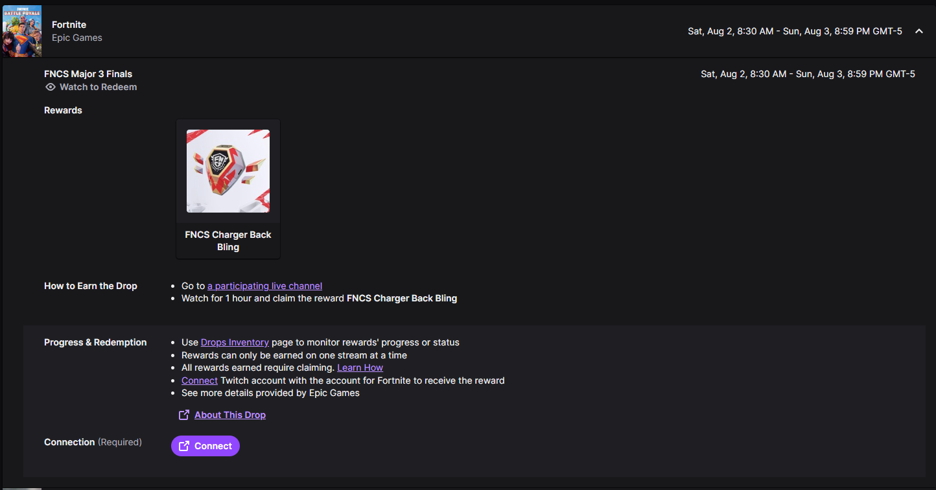Open the About This Drop link
This screenshot has height=490, width=936.
230,415
